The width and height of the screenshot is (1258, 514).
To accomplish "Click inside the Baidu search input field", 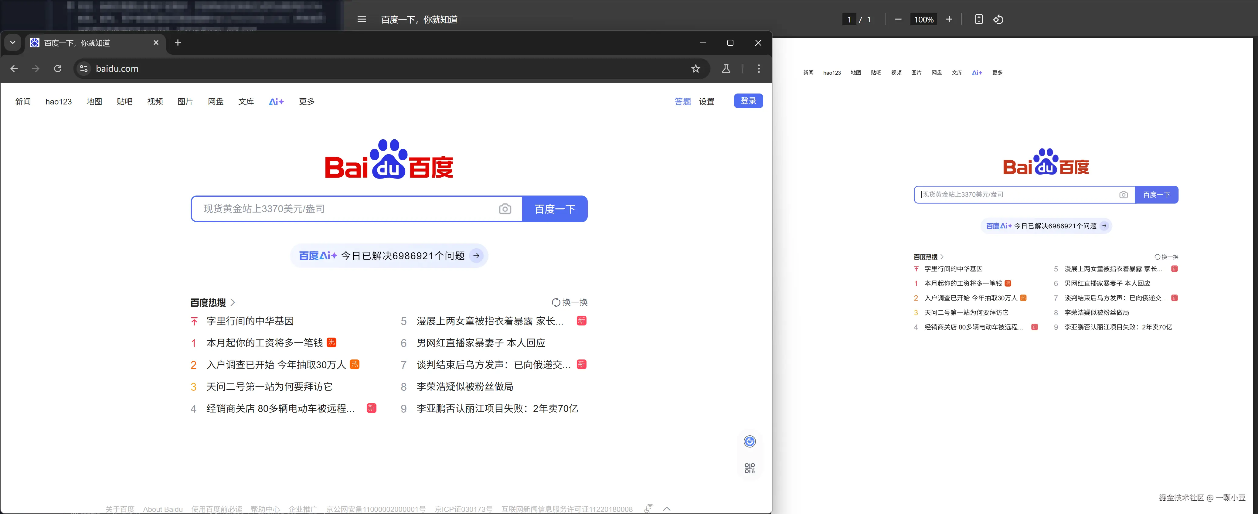I will click(342, 209).
